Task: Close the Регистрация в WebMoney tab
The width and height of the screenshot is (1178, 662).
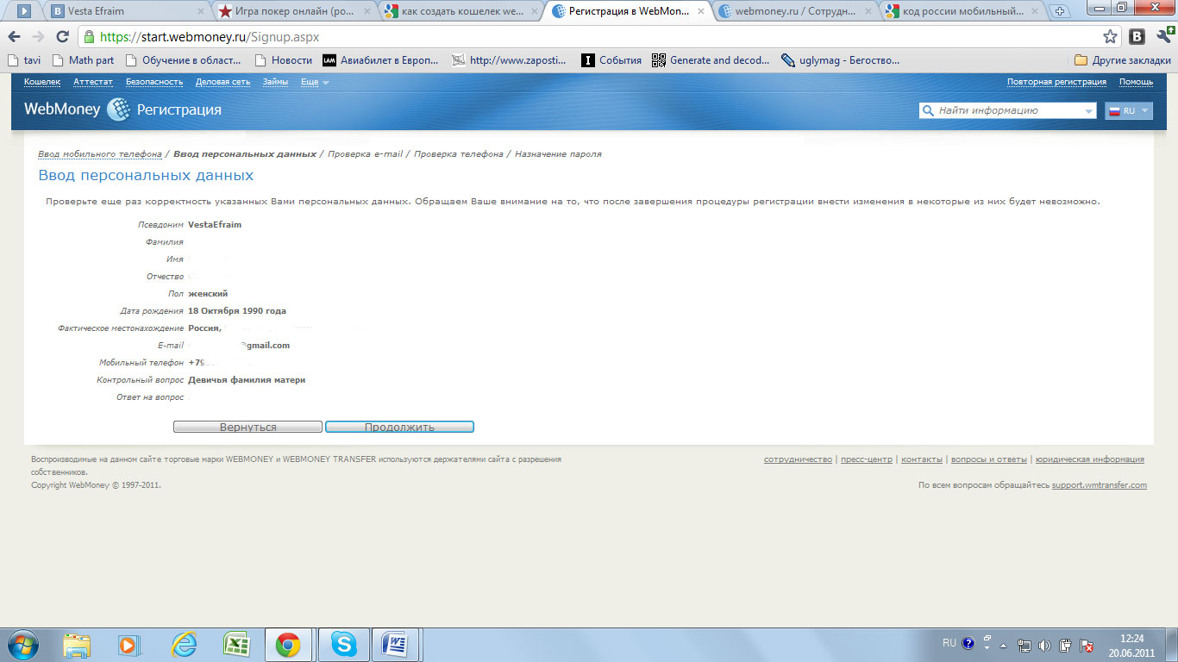Action: coord(699,11)
